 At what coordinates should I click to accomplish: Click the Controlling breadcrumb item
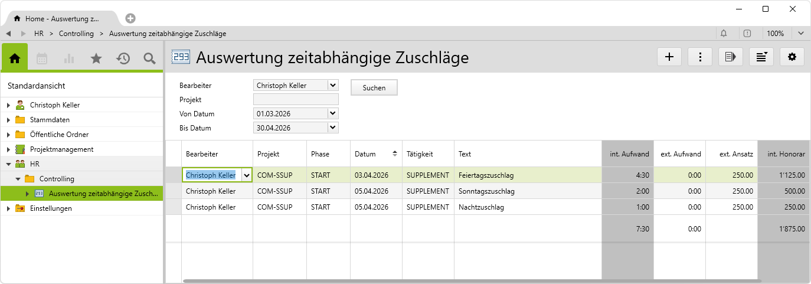coord(76,34)
